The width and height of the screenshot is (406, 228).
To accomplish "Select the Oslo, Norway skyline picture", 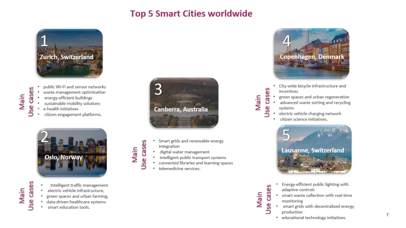I will point(72,152).
